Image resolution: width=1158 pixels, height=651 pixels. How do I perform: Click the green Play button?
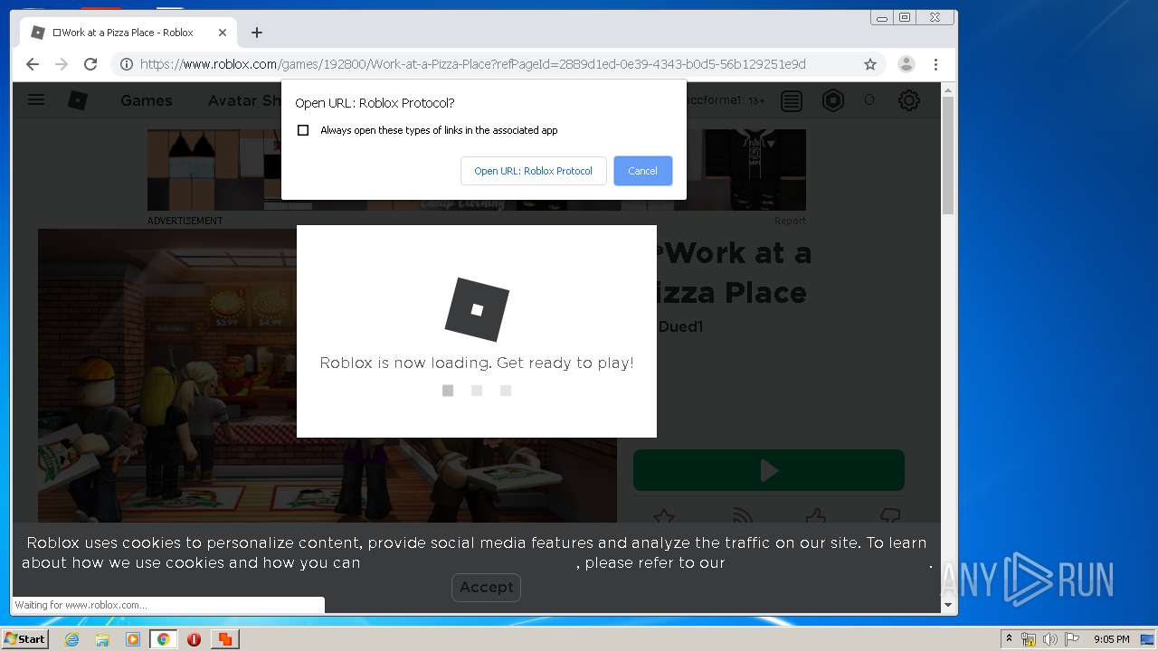tap(769, 470)
